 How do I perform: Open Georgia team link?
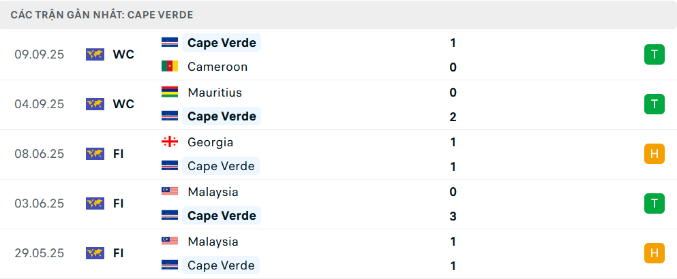[x=210, y=142]
